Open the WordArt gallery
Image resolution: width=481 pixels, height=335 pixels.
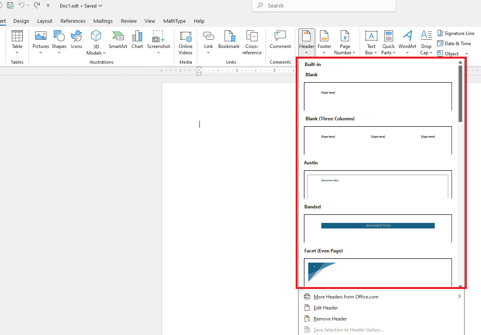tap(407, 42)
